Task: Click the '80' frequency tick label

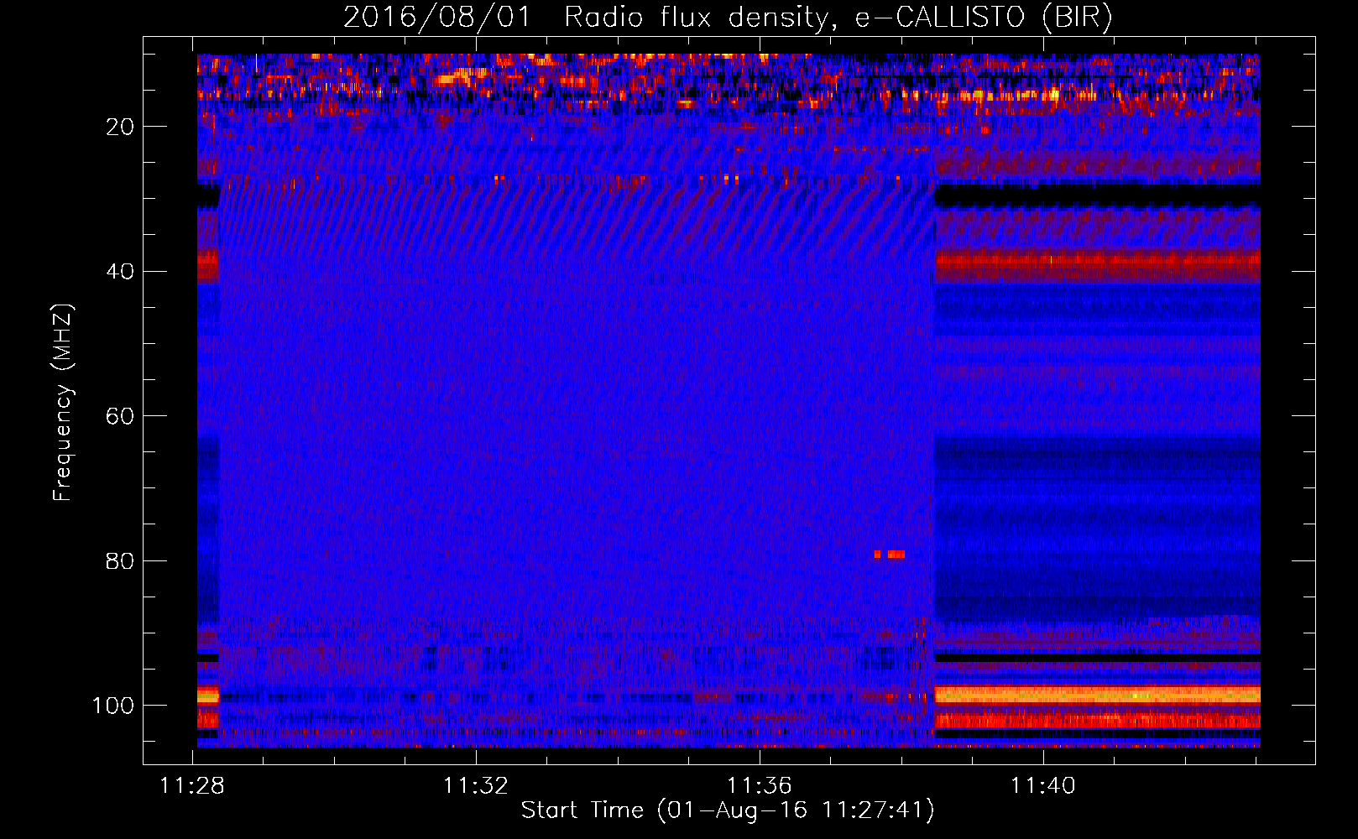Action: [x=120, y=561]
